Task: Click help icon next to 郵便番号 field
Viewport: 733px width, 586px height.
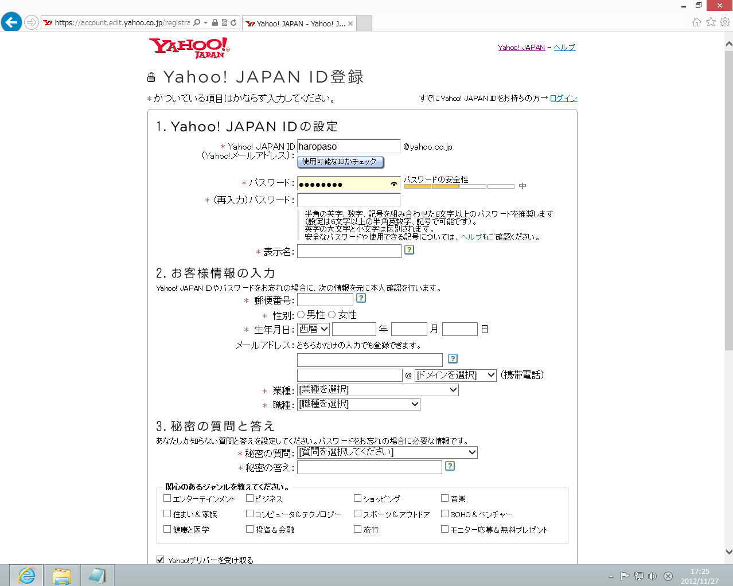Action: tap(361, 298)
